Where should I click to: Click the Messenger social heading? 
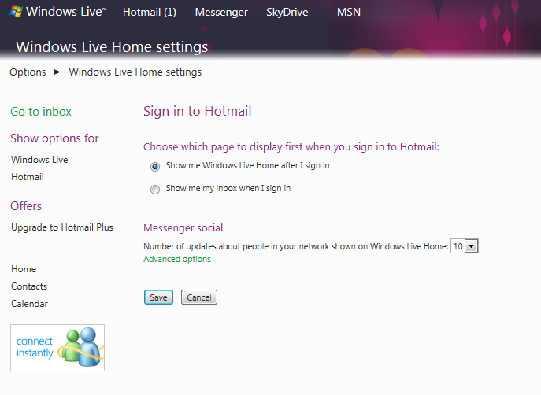point(183,228)
